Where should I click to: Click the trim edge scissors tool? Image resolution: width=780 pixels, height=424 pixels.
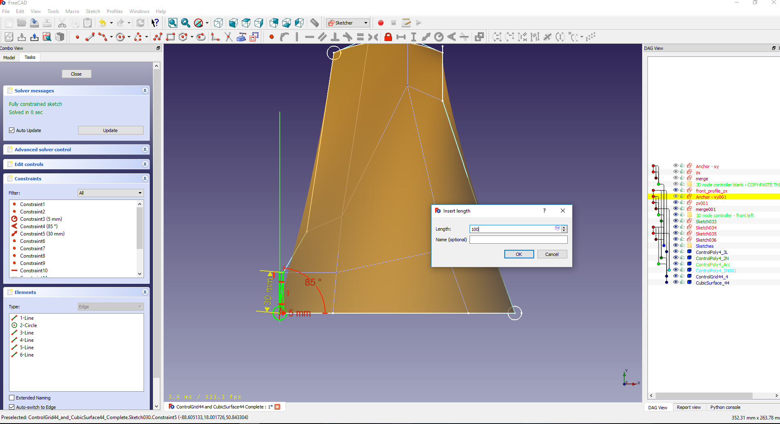click(x=228, y=37)
